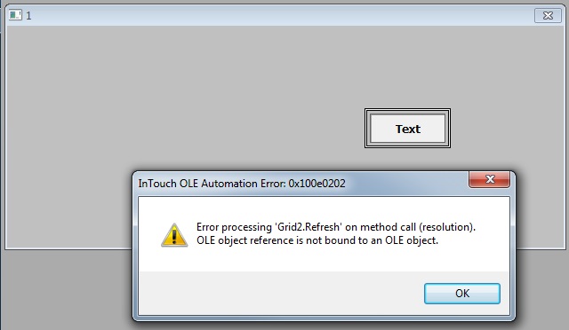Screen dimensions: 569x330
Task: Click the yellow warning triangle icon
Action: click(174, 235)
